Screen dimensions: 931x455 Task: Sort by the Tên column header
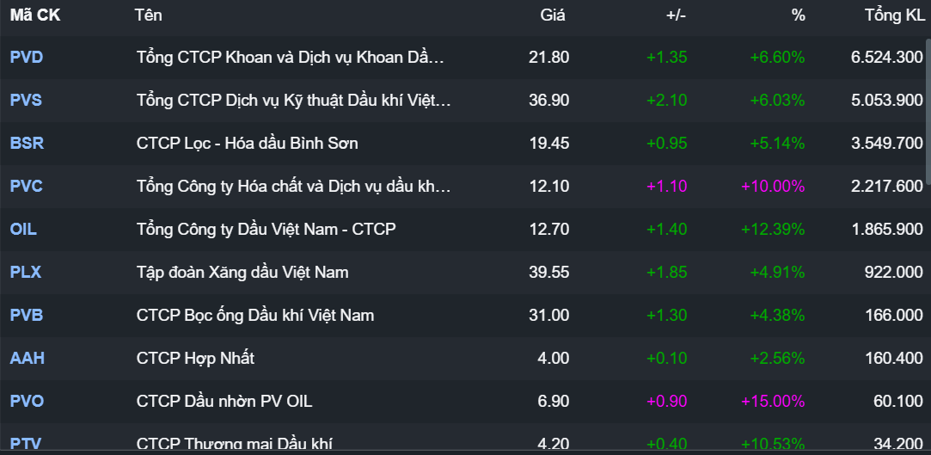coord(148,15)
